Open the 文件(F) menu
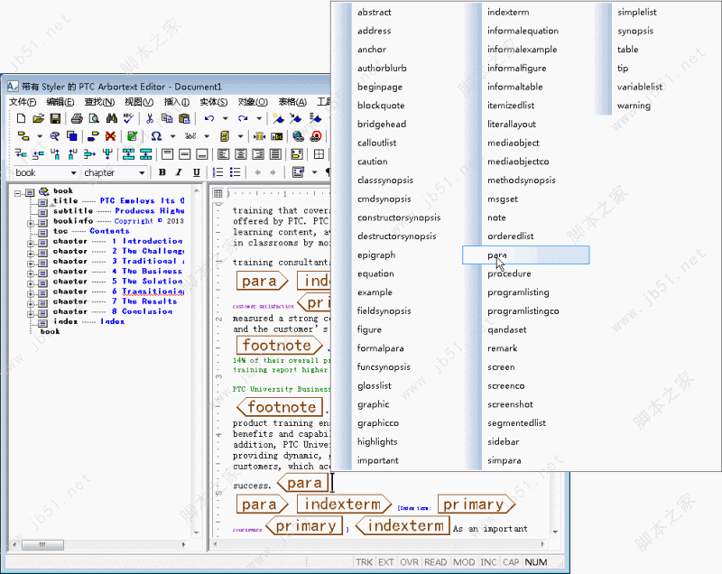 pos(23,102)
